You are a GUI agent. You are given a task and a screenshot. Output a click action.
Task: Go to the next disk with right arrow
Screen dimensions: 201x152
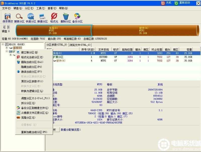[8, 27]
